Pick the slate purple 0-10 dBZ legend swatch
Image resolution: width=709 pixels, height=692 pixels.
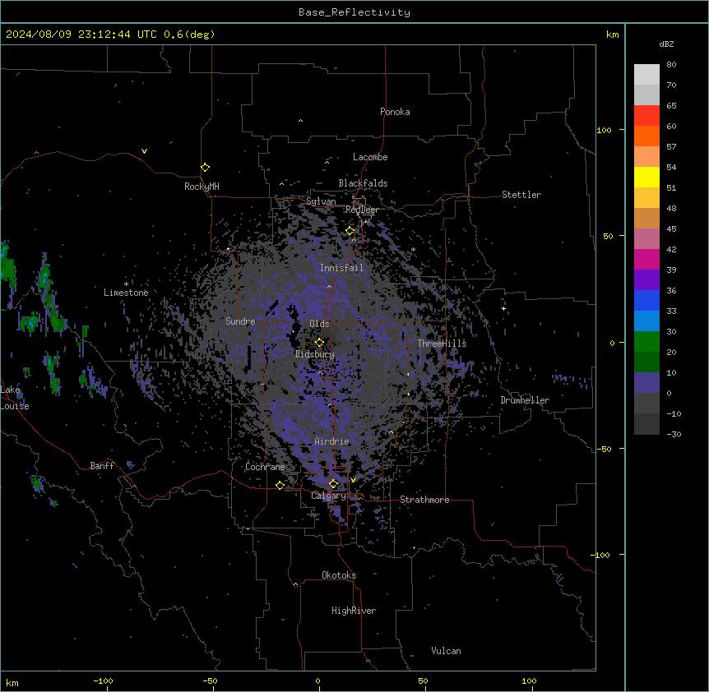pos(646,383)
